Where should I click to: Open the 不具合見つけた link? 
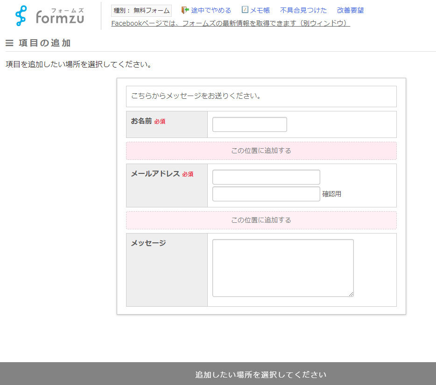303,10
